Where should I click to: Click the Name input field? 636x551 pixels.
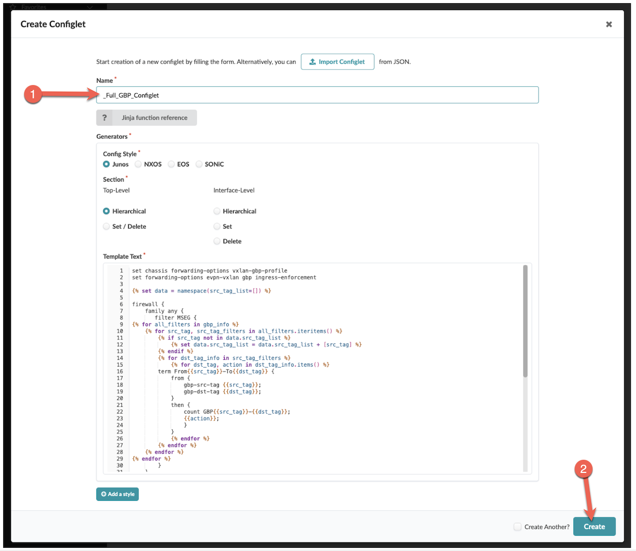point(317,95)
